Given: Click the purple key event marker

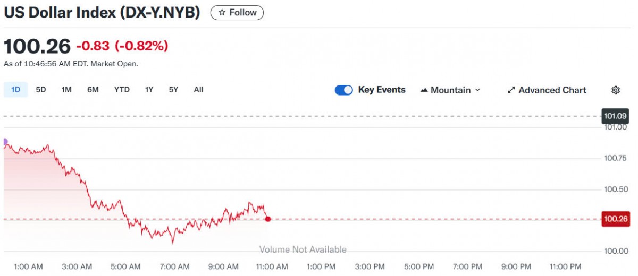Looking at the screenshot, I should pyautogui.click(x=4, y=142).
